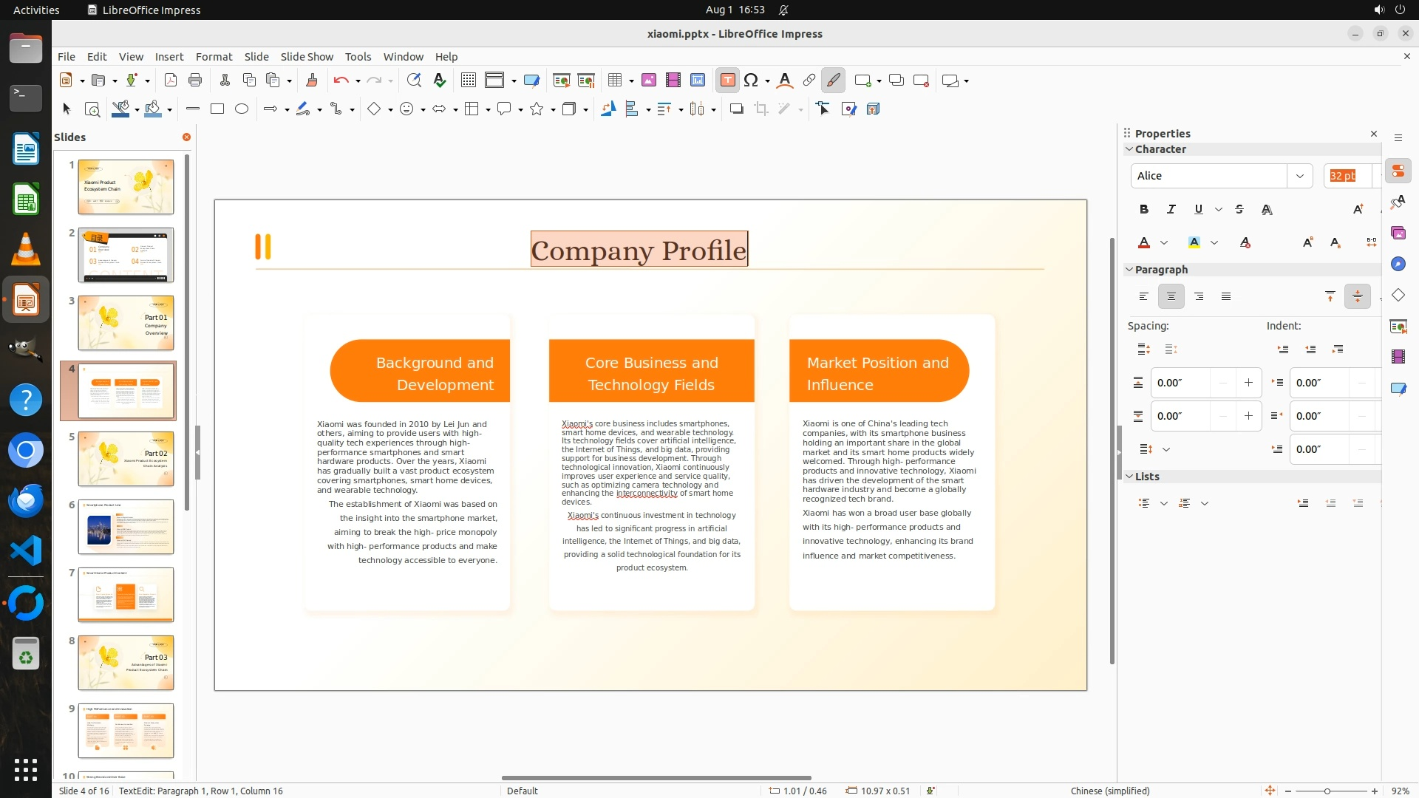Toggle Bold in Character panel
The height and width of the screenshot is (798, 1419).
[1144, 210]
